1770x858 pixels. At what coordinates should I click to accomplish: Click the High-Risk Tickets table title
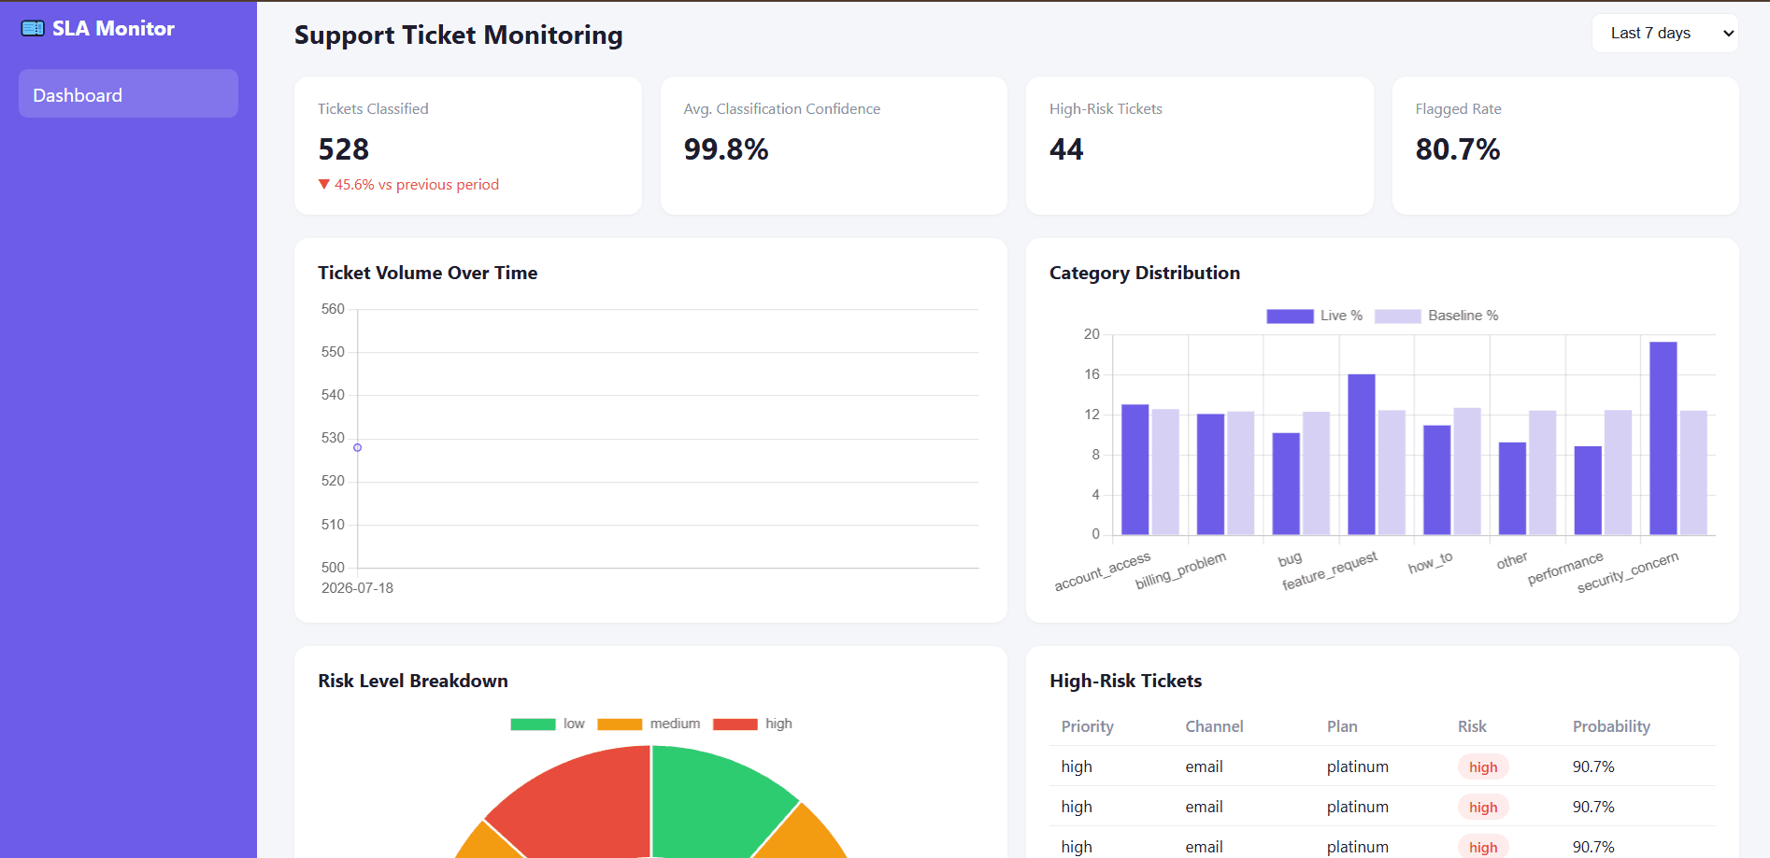(1125, 681)
